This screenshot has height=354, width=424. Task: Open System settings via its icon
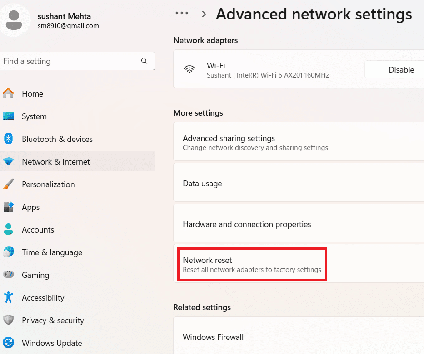tap(8, 116)
